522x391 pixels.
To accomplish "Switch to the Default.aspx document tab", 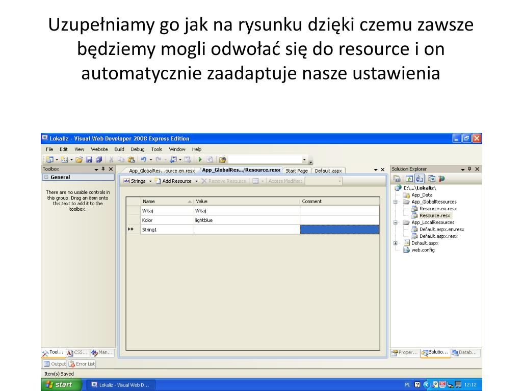I will coord(328,171).
